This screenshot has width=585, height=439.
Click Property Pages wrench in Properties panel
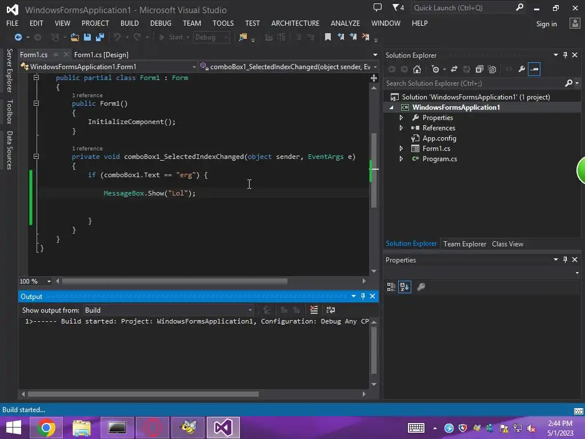click(421, 287)
